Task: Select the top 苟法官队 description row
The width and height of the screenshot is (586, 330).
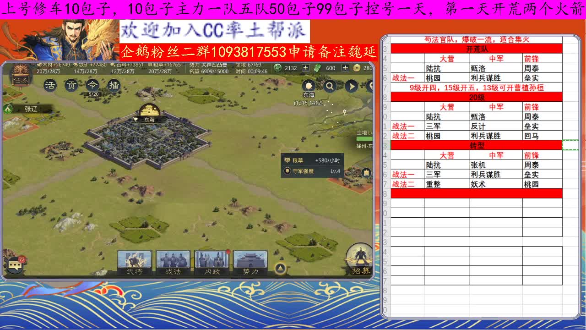Action: (476, 40)
